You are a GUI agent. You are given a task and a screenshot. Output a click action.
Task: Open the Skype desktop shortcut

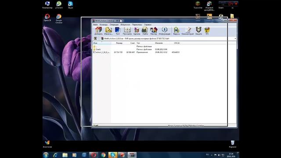click(x=70, y=5)
